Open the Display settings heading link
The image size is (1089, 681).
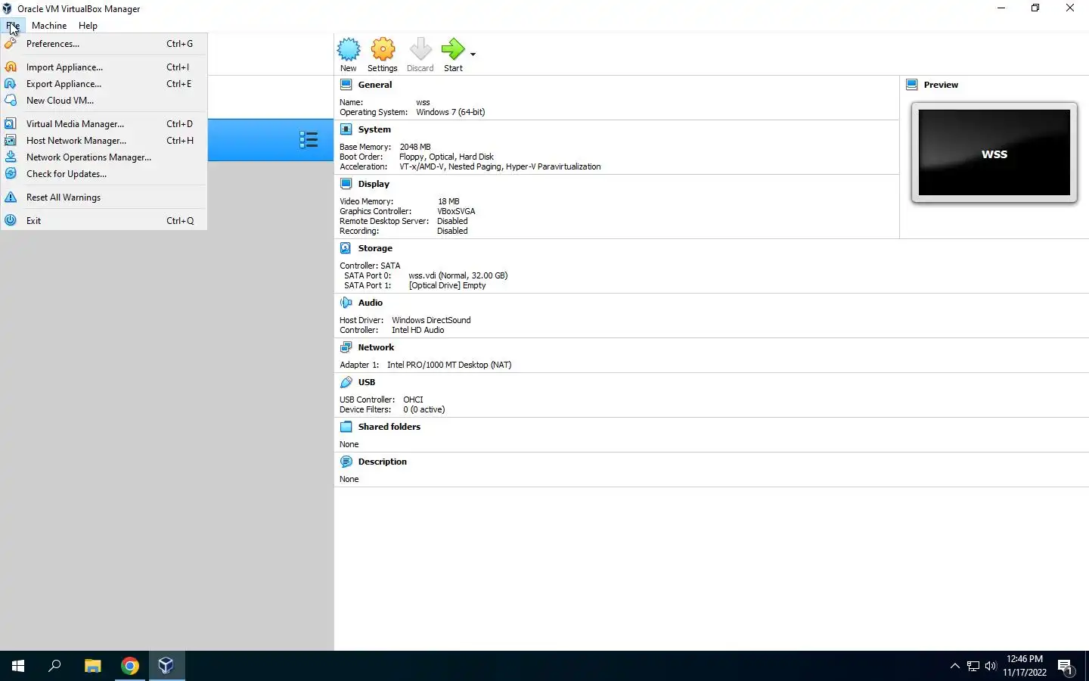coord(374,184)
